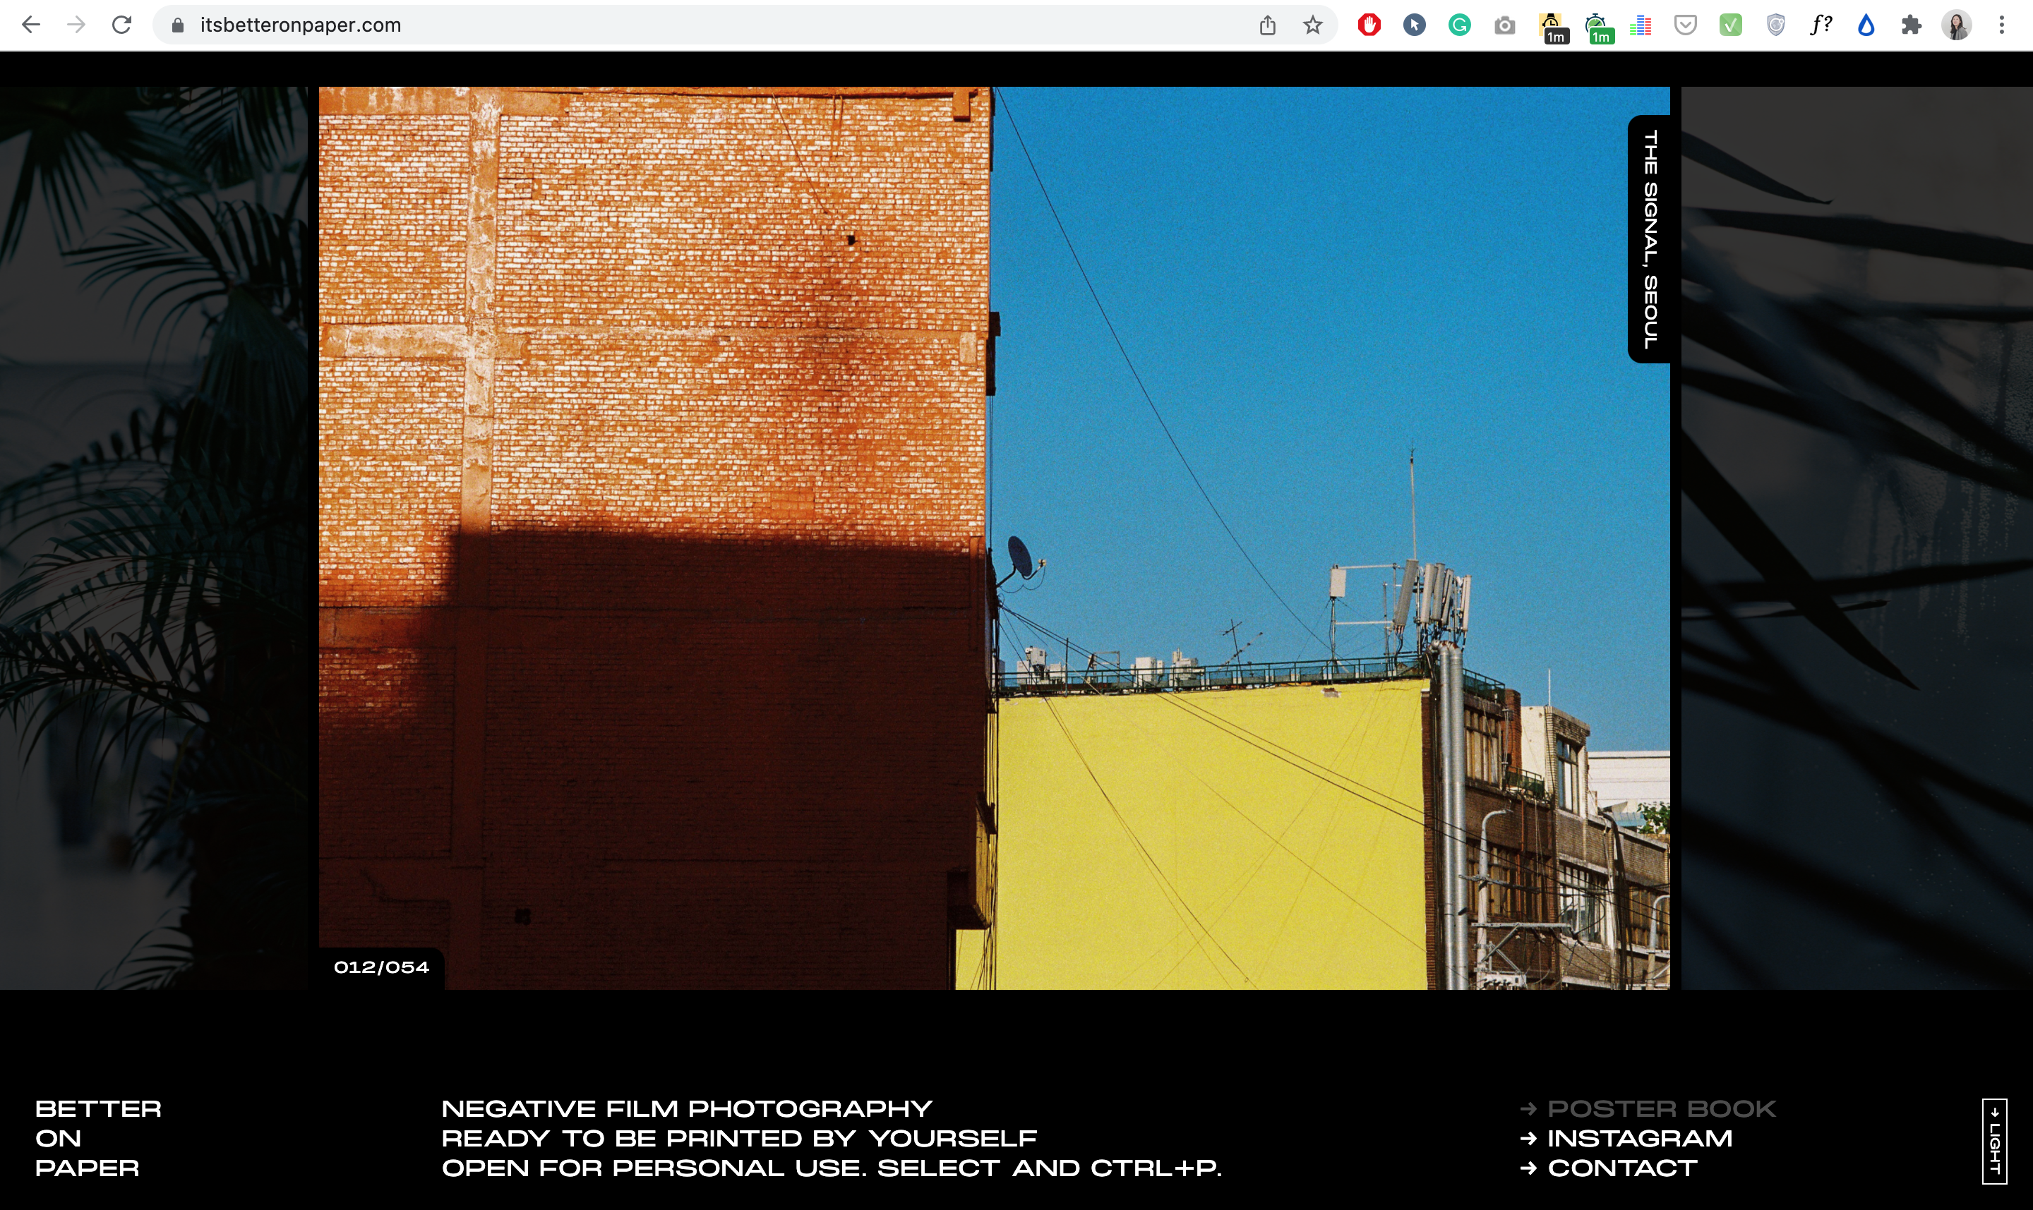Toggle the LIGHT theme switch
The image size is (2033, 1210).
[x=1994, y=1141]
